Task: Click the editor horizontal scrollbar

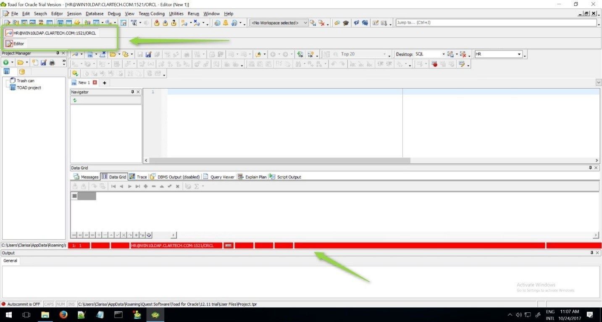Action: point(279,160)
